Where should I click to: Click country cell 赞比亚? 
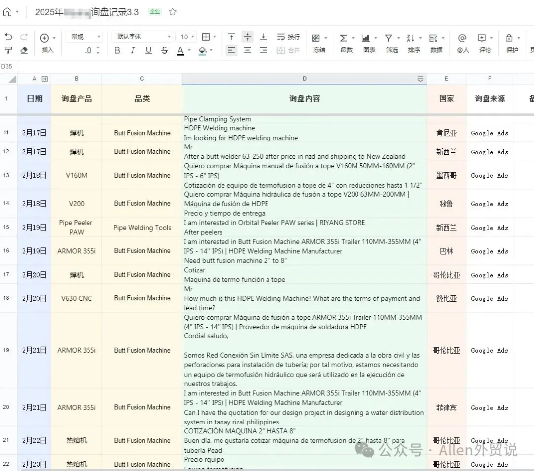[446, 298]
